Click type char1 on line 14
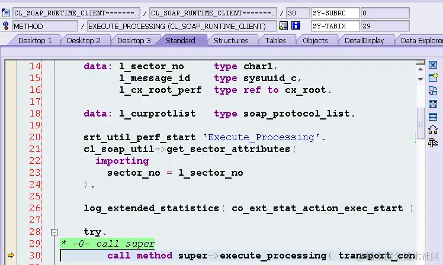The height and width of the screenshot is (265, 443). point(258,66)
